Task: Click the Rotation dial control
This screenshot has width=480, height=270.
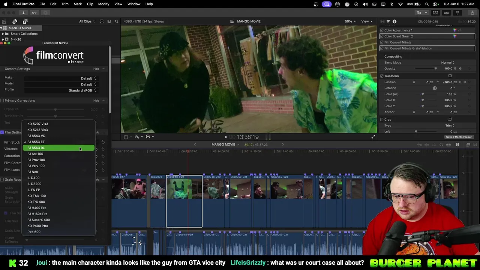Action: [435, 88]
